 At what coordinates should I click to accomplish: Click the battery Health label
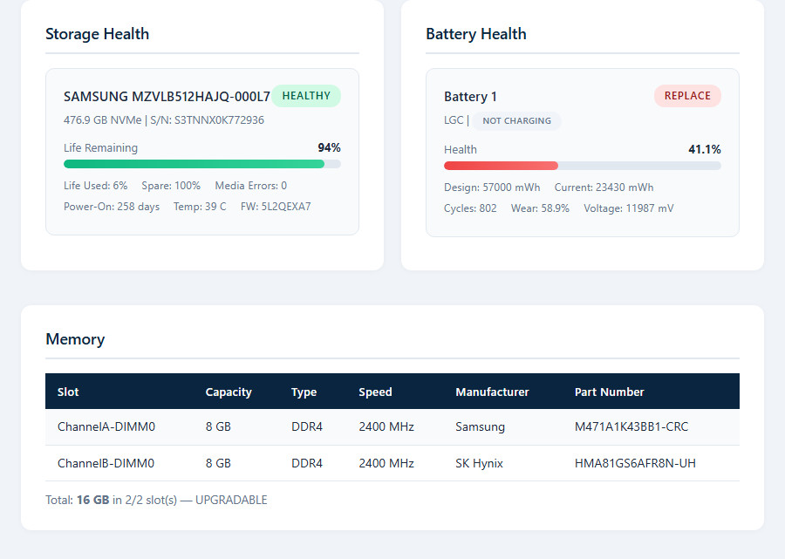(x=460, y=150)
